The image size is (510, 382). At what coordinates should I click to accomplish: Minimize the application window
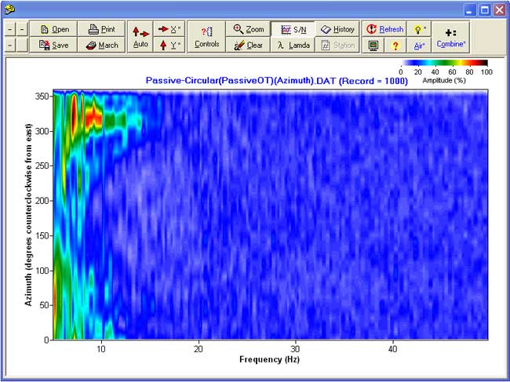(470, 10)
